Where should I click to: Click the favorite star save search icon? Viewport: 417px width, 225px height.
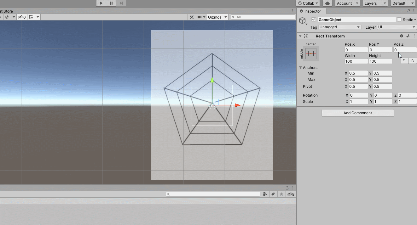click(x=281, y=194)
